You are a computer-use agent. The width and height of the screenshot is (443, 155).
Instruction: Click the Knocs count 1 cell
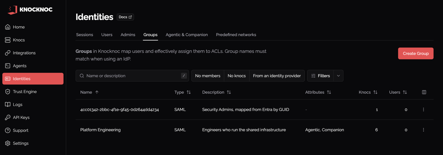click(377, 110)
